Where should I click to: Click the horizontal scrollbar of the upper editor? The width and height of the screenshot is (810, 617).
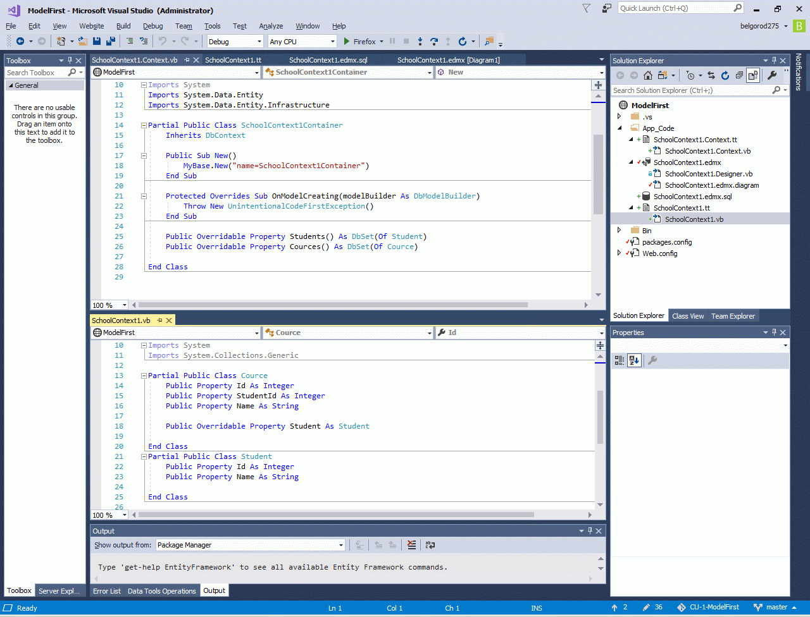(333, 305)
